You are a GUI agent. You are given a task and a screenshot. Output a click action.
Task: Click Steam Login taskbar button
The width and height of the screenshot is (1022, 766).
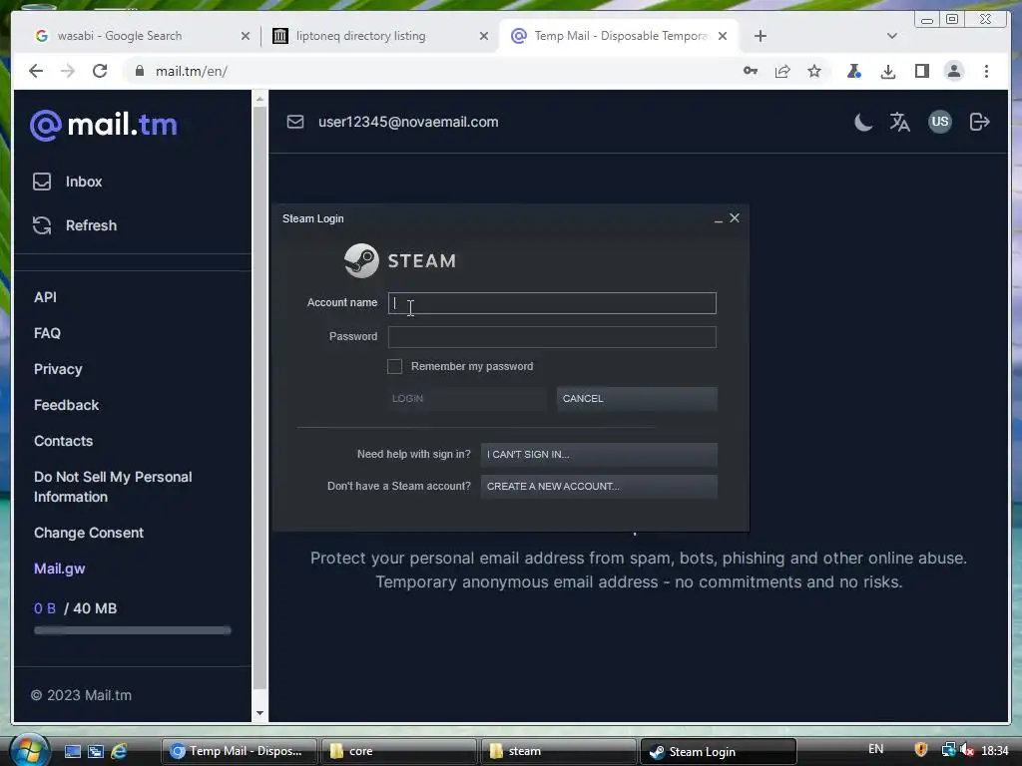(x=719, y=751)
